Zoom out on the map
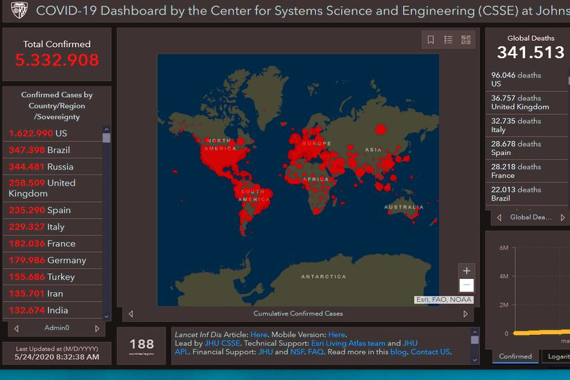The width and height of the screenshot is (570, 380). [x=467, y=285]
